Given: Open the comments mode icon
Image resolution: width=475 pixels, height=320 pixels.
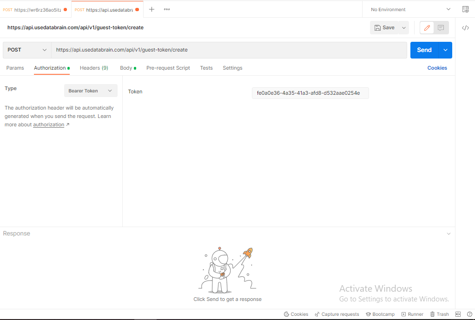Looking at the screenshot, I should coord(441,28).
